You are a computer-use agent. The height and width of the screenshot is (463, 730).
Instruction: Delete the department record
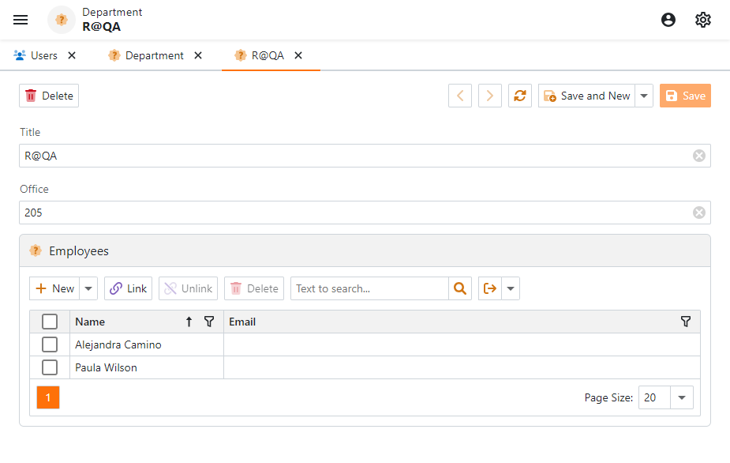point(49,96)
